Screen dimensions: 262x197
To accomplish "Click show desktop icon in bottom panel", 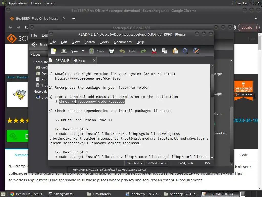I will coord(3,194).
